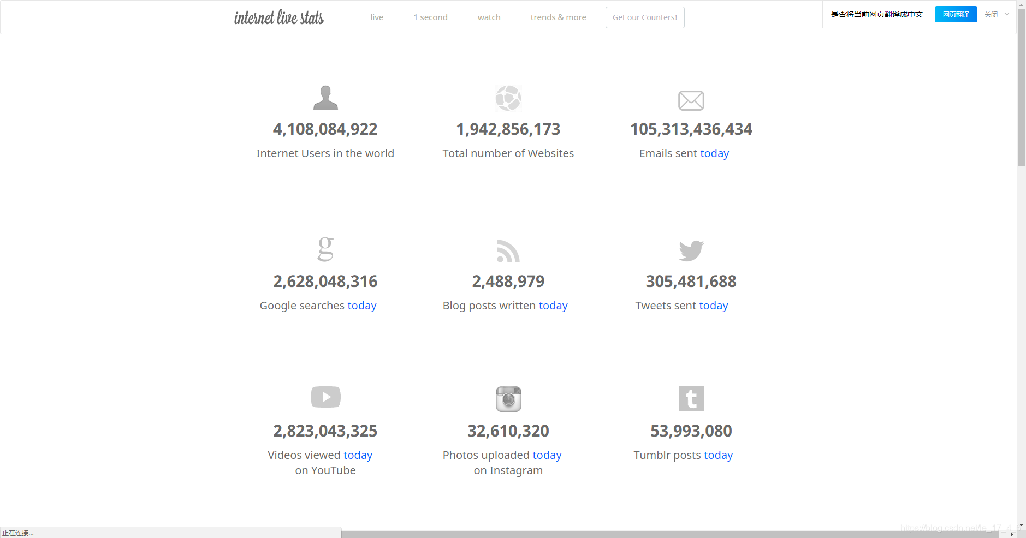This screenshot has height=538, width=1026.
Task: Click the Internet Users person icon
Action: (x=325, y=98)
